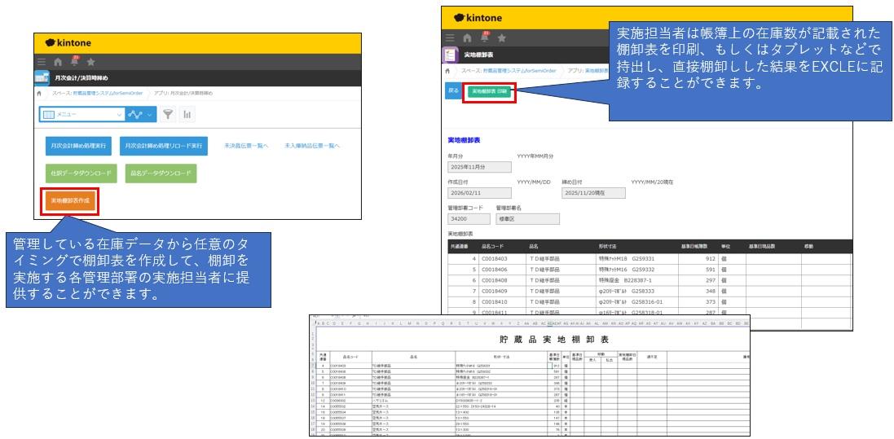Click the hamburger menu icon in right window

[x=451, y=37]
